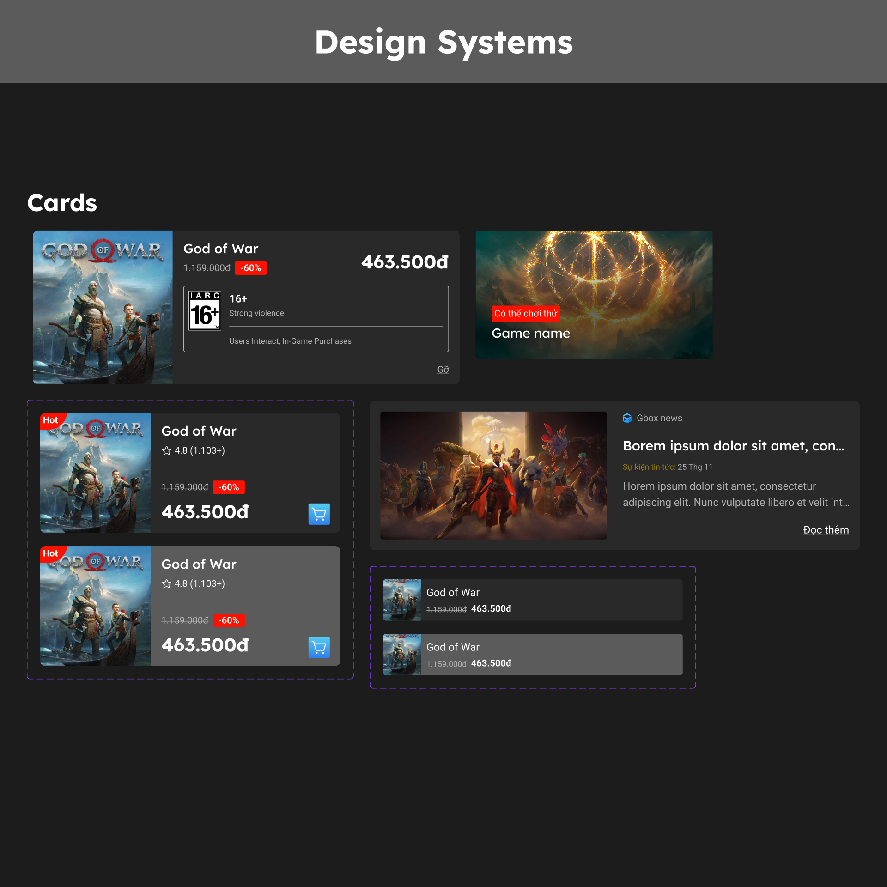Click the "God of War" title in the dark compact row

point(453,592)
